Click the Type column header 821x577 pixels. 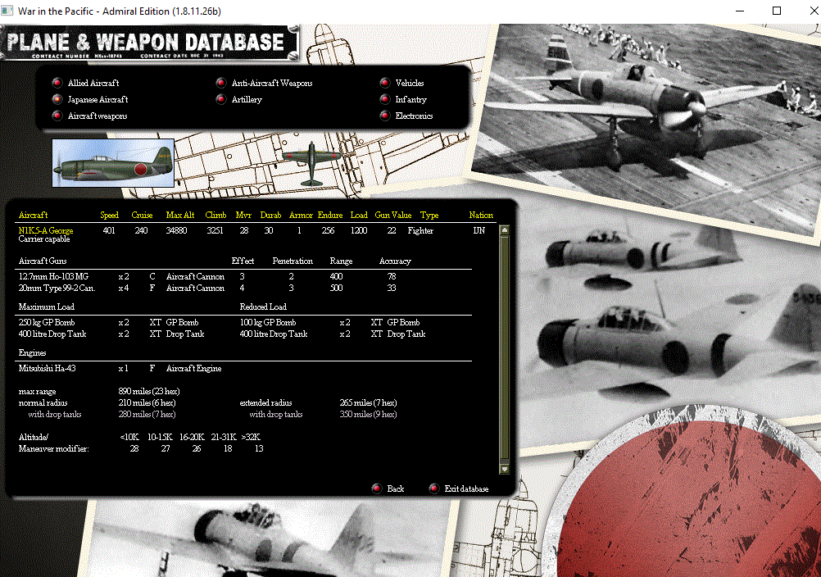pos(429,215)
